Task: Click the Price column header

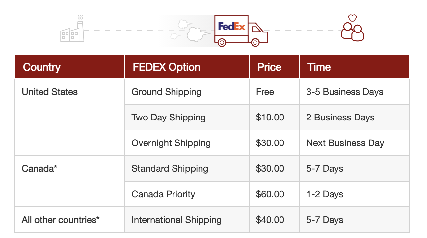Action: coord(274,67)
